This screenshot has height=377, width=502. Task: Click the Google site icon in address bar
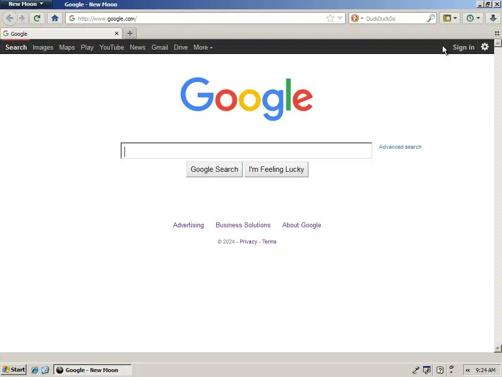(x=72, y=18)
